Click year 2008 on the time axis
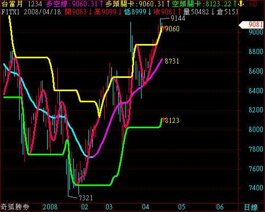Viewport: 265px width, 212px height. tap(50, 207)
